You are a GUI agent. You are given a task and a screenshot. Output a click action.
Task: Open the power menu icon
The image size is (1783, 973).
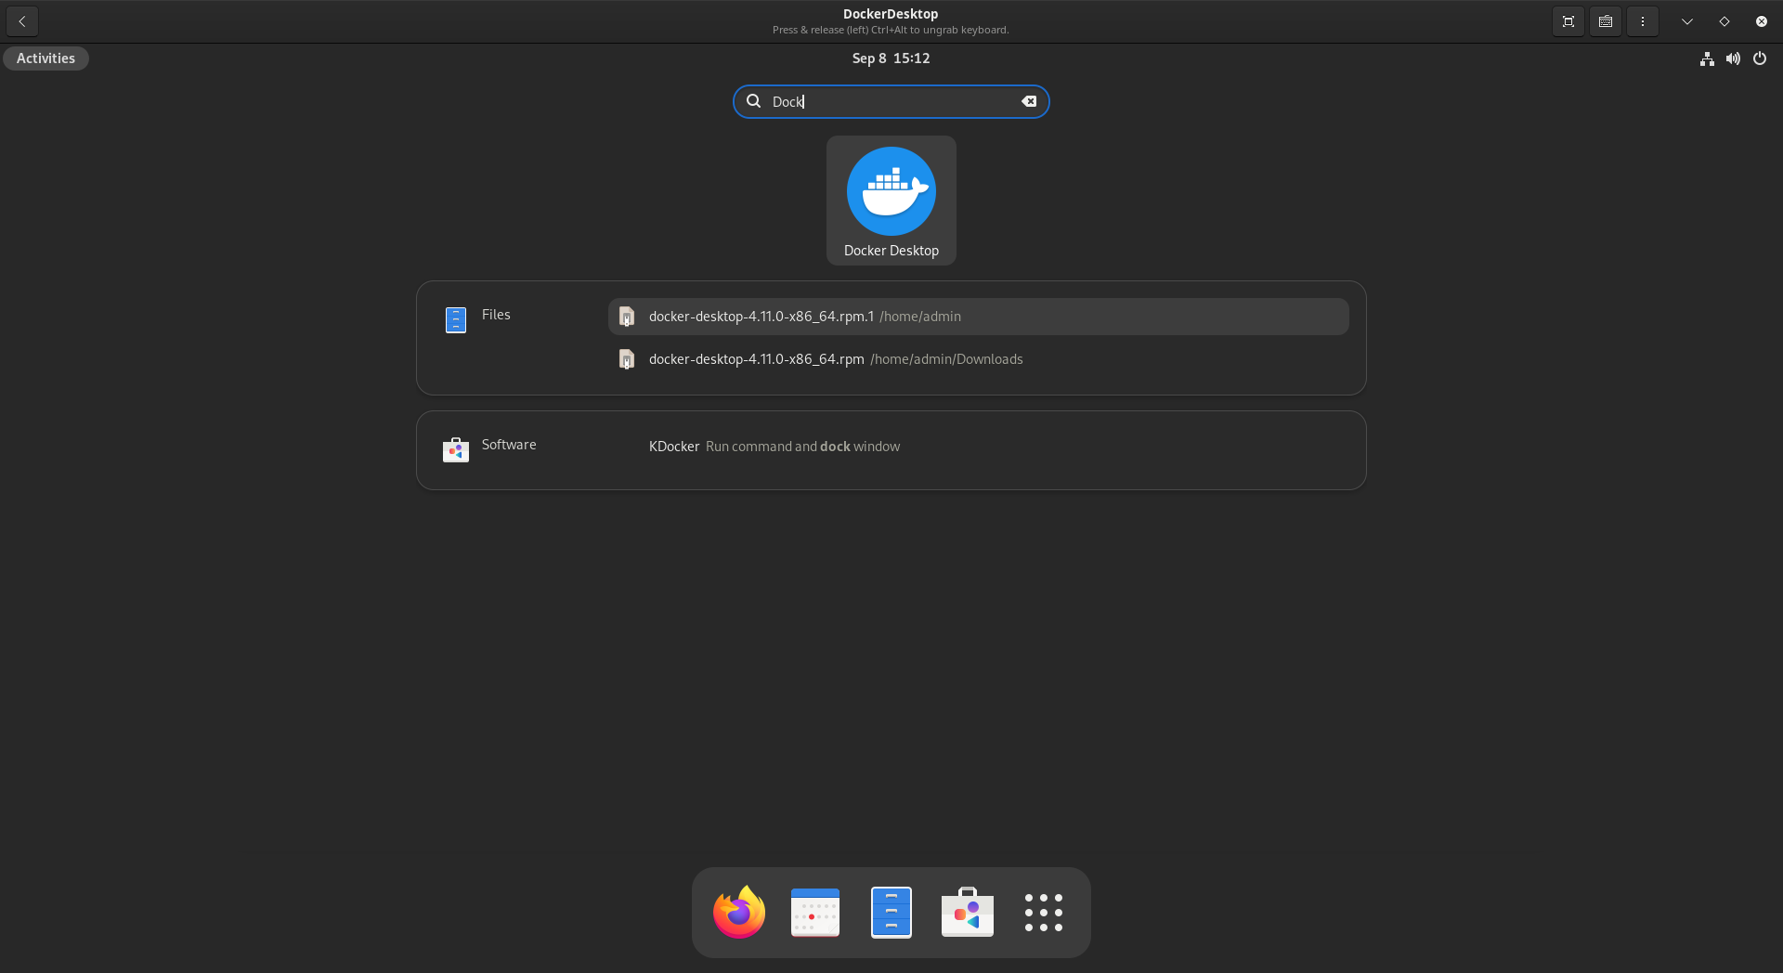click(1760, 58)
